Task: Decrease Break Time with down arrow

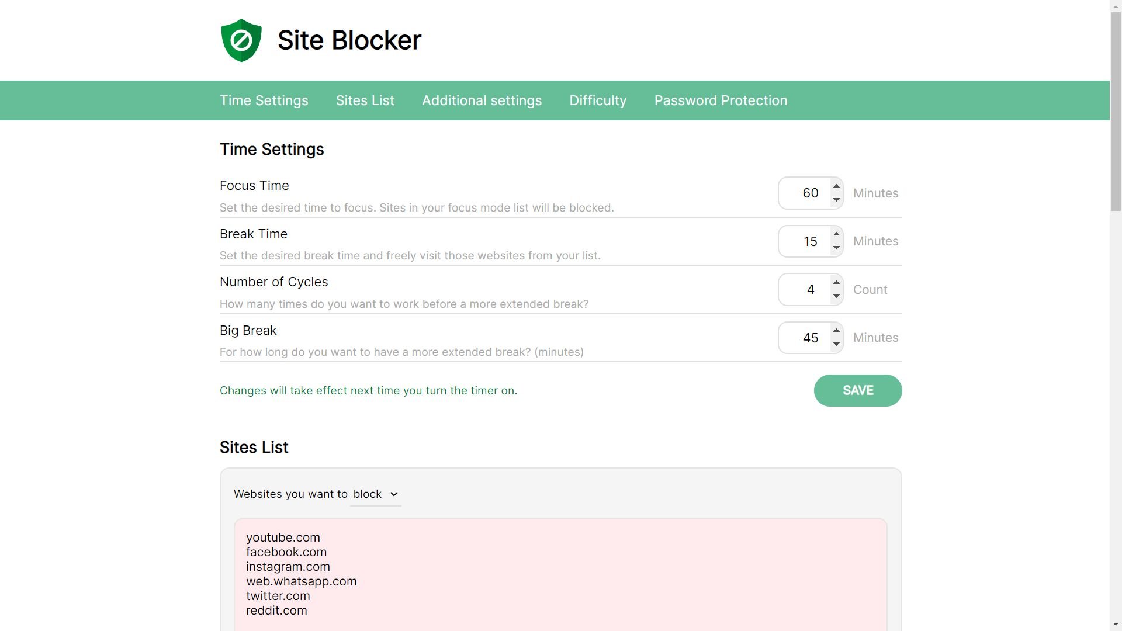Action: pos(836,248)
